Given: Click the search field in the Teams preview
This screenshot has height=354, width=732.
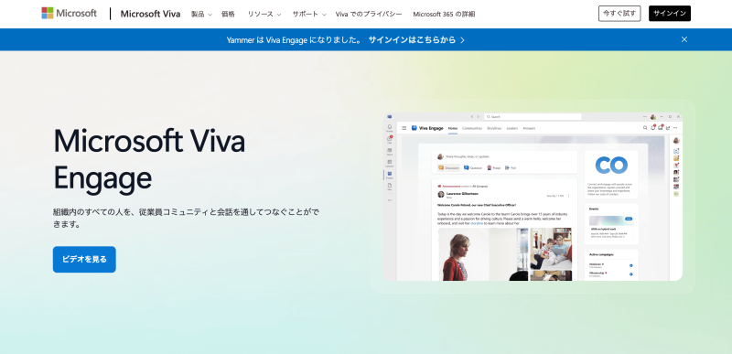Looking at the screenshot, I should [533, 116].
